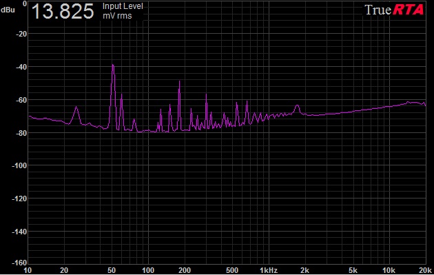Select the 'Input Level mV rms' label
This screenshot has width=434, height=275.
click(123, 11)
